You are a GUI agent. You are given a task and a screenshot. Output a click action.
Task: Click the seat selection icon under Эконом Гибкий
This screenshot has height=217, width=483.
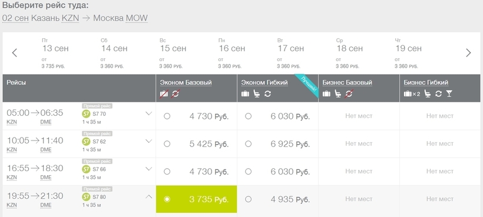click(256, 94)
